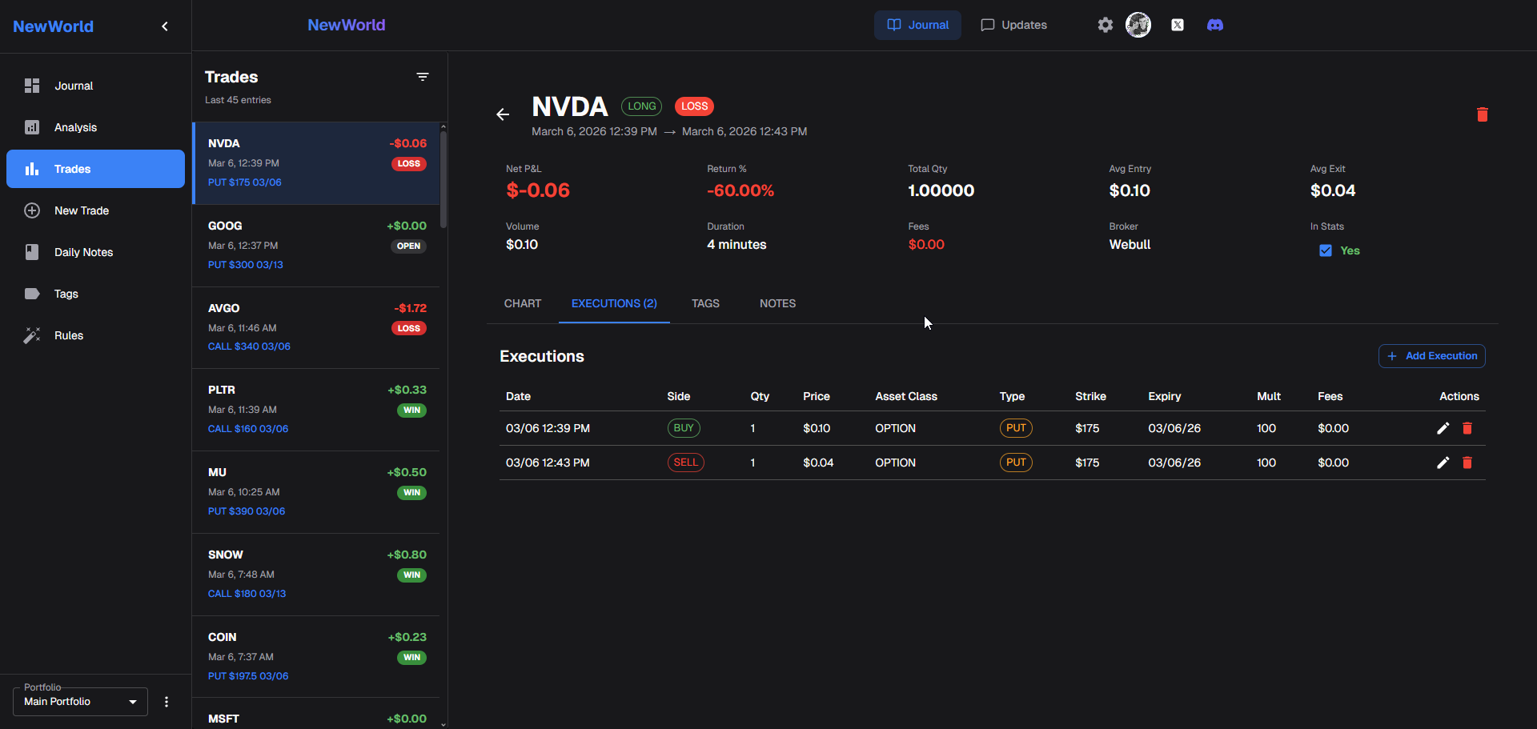Image resolution: width=1537 pixels, height=729 pixels.
Task: Click the user profile avatar
Action: coord(1138,25)
